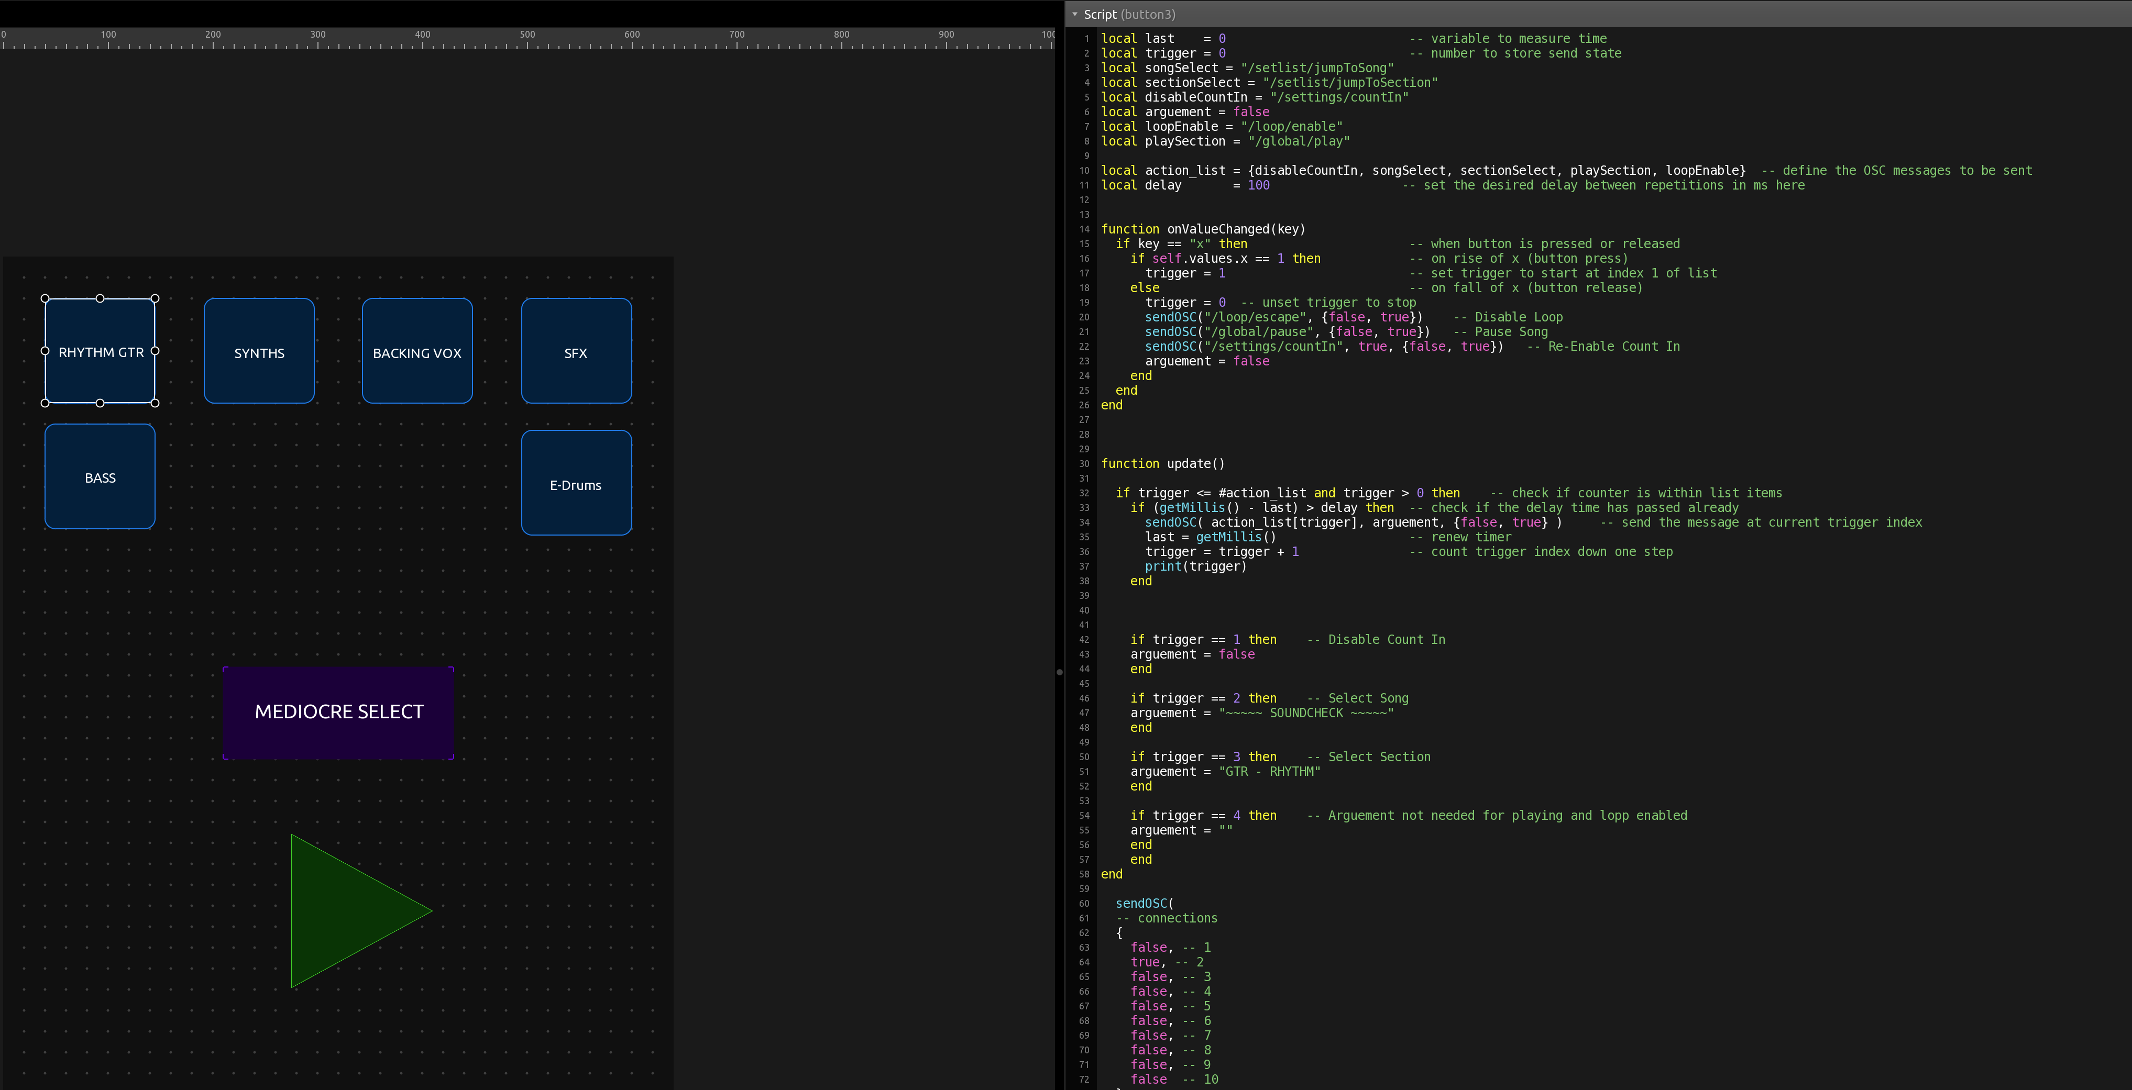Click RHYTHM GTR top-middle resize handle

(x=100, y=298)
